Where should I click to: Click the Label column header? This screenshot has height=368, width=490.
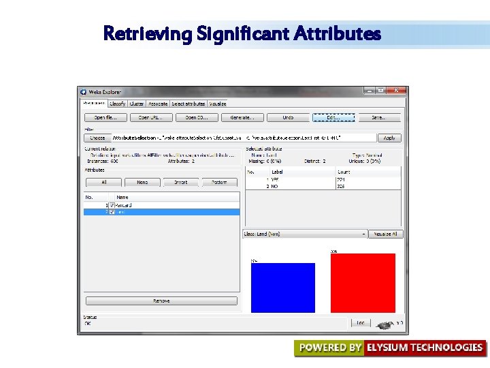click(302, 172)
